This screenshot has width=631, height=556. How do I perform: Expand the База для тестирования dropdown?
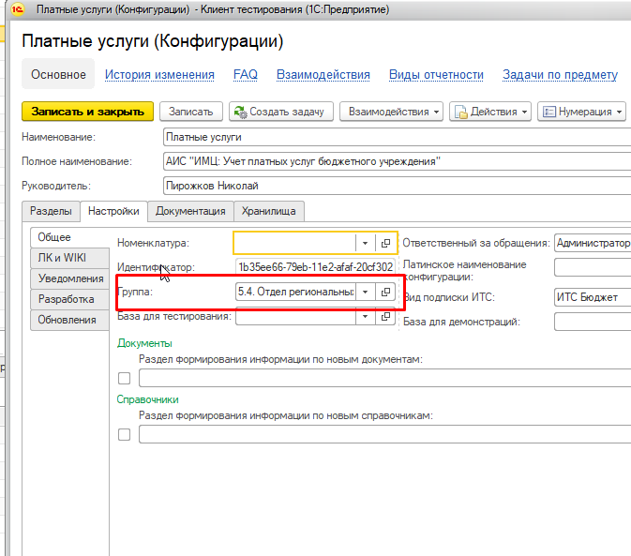pos(365,317)
